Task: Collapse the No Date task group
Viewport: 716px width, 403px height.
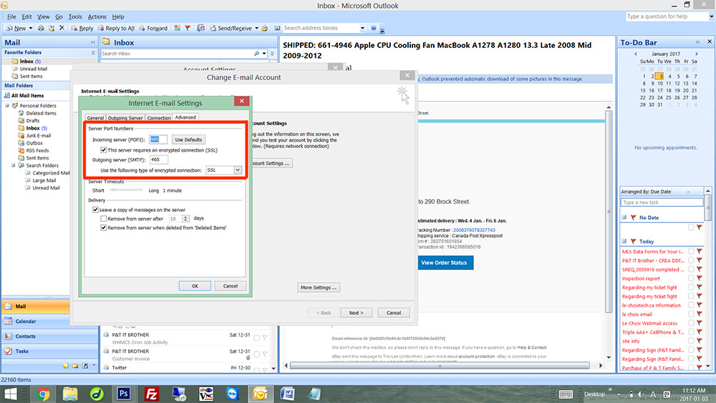Action: coord(624,217)
